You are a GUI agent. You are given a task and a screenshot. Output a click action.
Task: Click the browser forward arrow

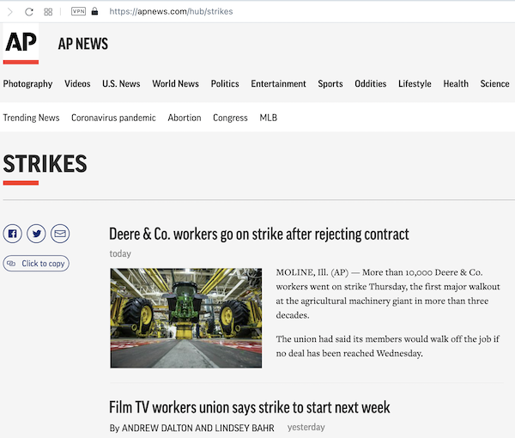click(x=10, y=12)
